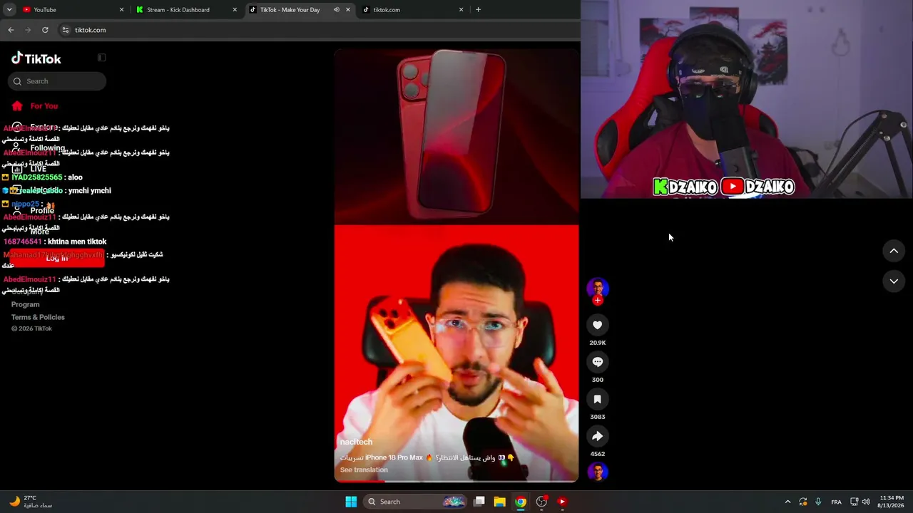Viewport: 913px width, 513px height.
Task: Close the Kick Dashboard tab
Action: click(235, 10)
